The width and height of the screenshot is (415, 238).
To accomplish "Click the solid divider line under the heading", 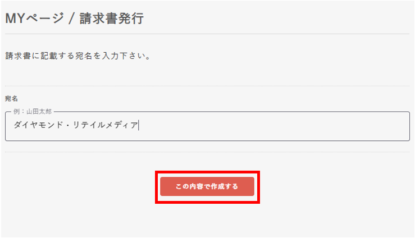I will click(207, 34).
